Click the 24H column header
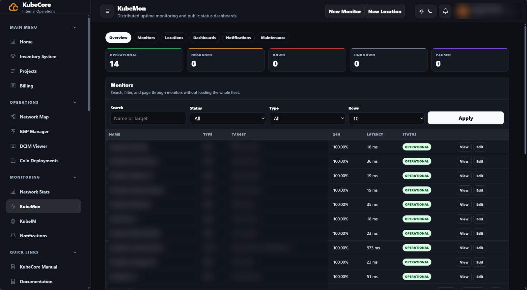 [x=337, y=134]
